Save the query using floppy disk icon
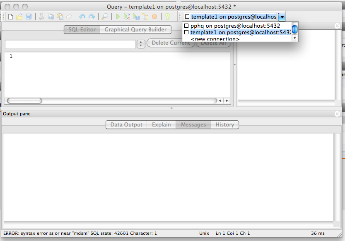Viewport: 345px width, 241px height. tap(29, 17)
